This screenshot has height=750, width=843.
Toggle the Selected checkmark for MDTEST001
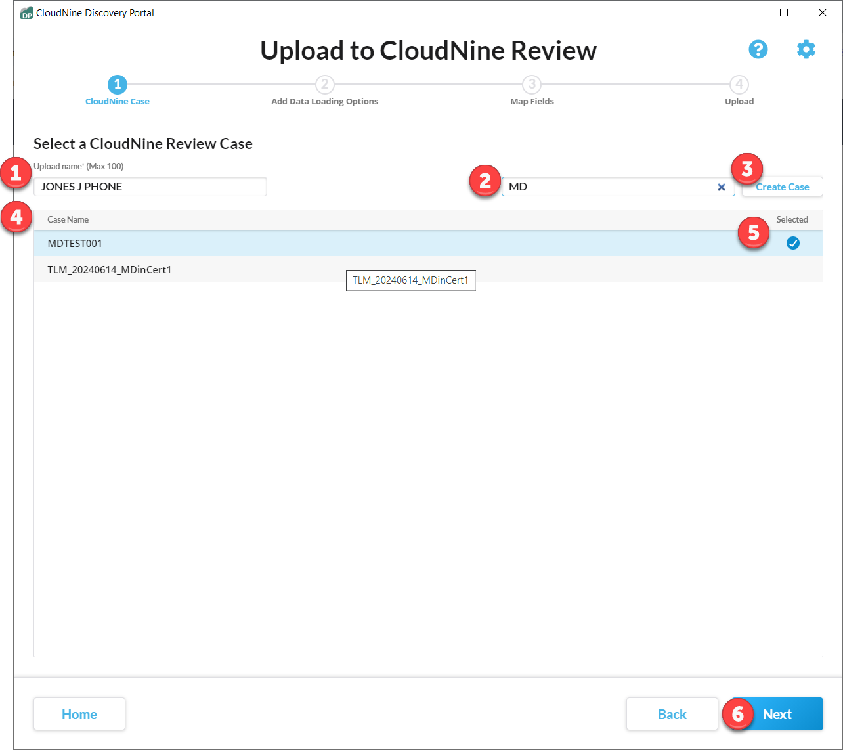tap(793, 244)
